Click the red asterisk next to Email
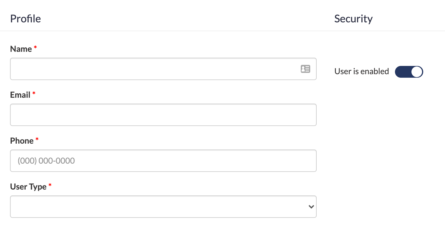 click(x=34, y=93)
